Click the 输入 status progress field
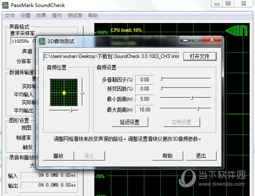This screenshot has height=196, width=255. pyautogui.click(x=48, y=175)
